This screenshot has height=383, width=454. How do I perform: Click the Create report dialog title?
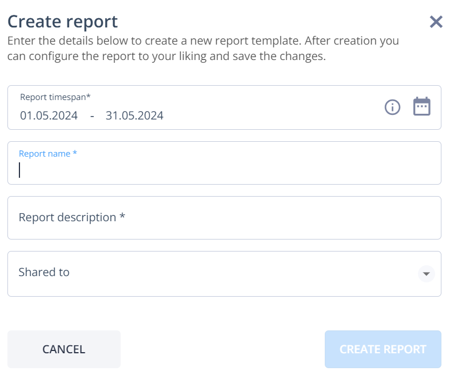click(x=62, y=22)
